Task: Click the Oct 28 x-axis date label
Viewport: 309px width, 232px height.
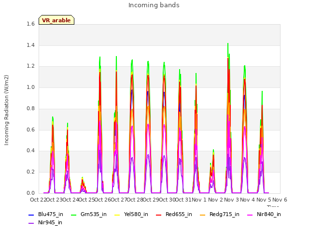Action: [x=135, y=200]
